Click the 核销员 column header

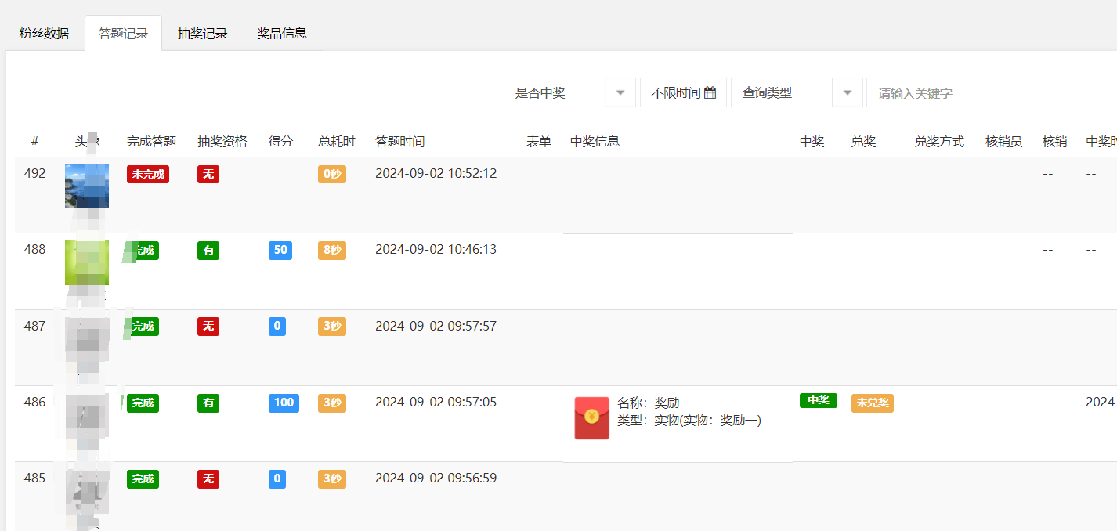1004,142
